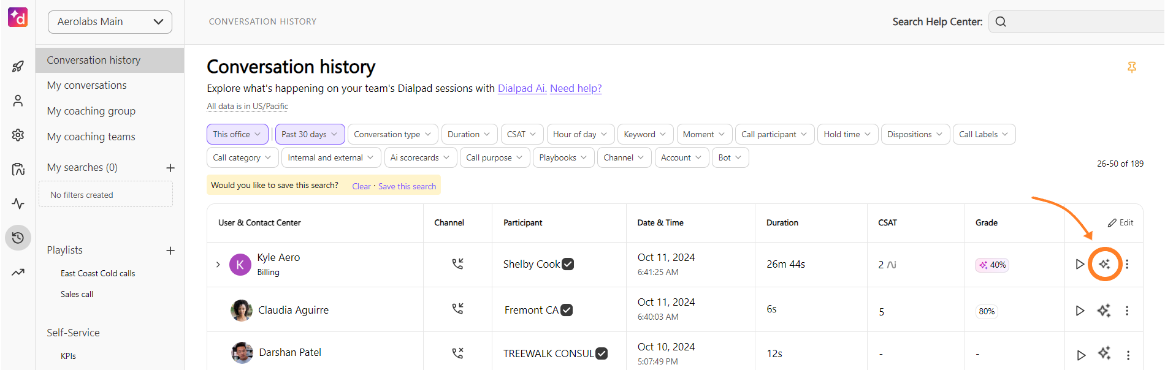Open the CSAT filter dropdown

point(522,134)
